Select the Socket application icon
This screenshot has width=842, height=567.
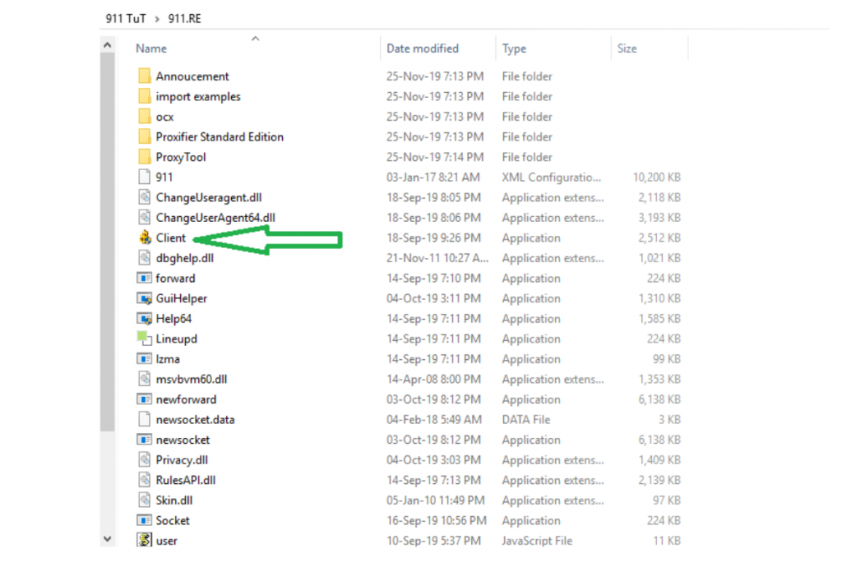tap(144, 520)
